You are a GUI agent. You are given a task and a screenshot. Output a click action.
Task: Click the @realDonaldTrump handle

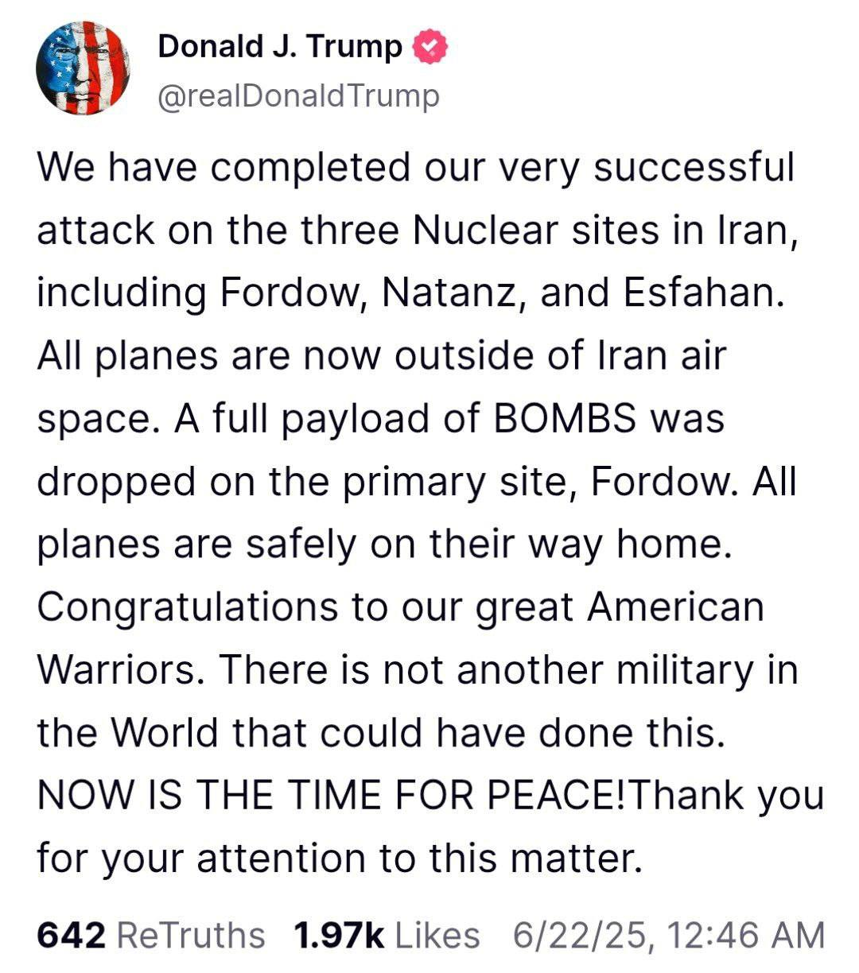[x=298, y=96]
